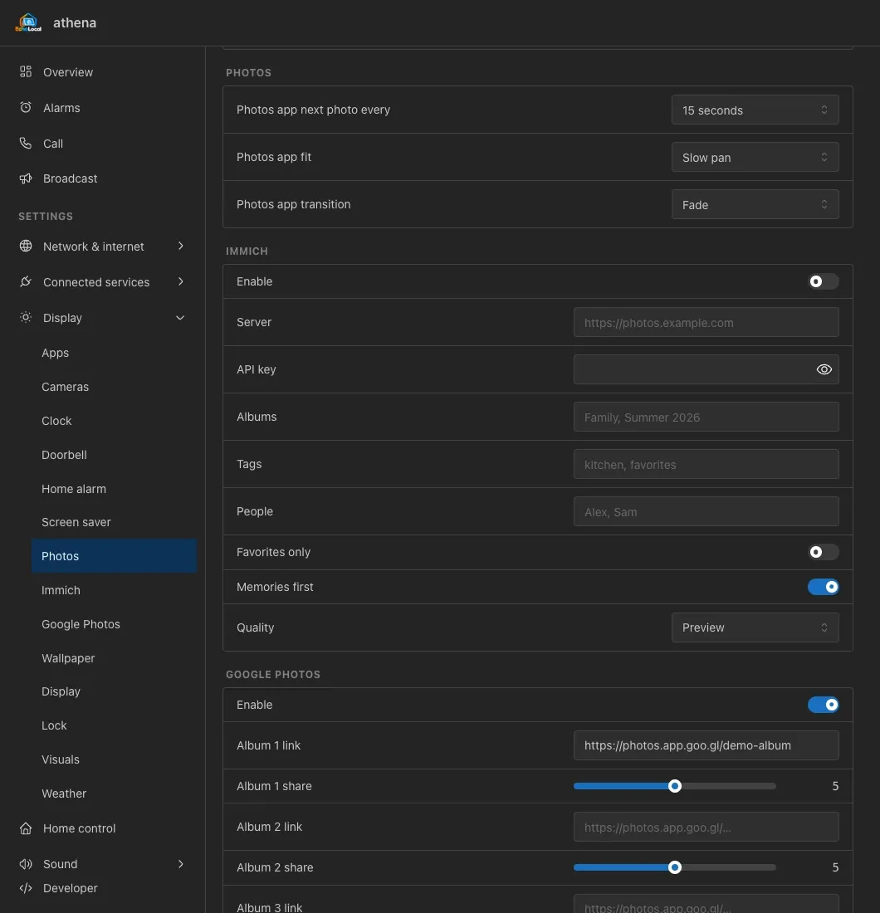Click the Call phone icon
Image resolution: width=880 pixels, height=913 pixels.
[x=26, y=143]
